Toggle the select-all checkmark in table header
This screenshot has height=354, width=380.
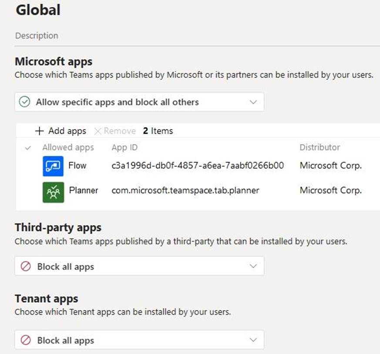28,148
